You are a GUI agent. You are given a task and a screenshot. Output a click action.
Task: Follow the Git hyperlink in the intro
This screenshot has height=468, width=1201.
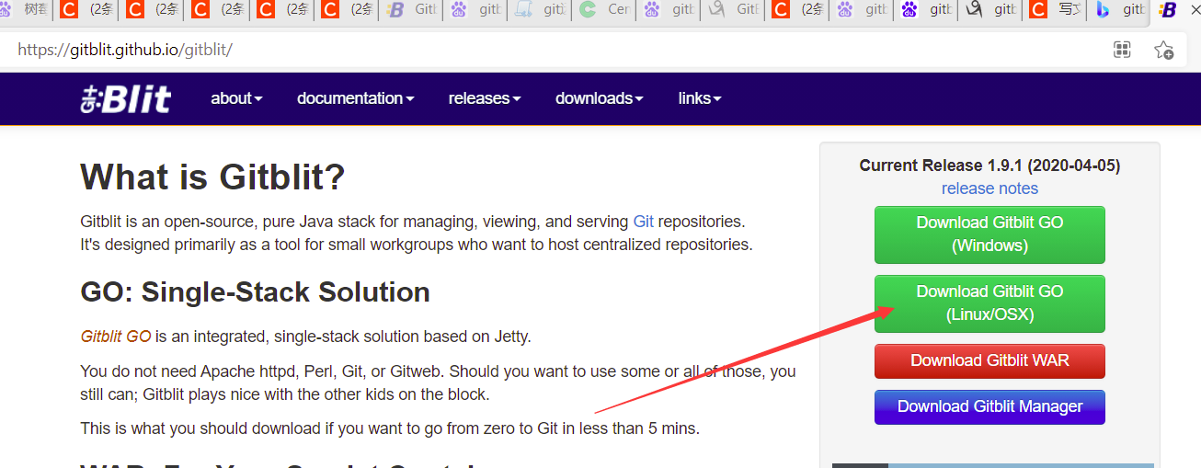click(644, 222)
